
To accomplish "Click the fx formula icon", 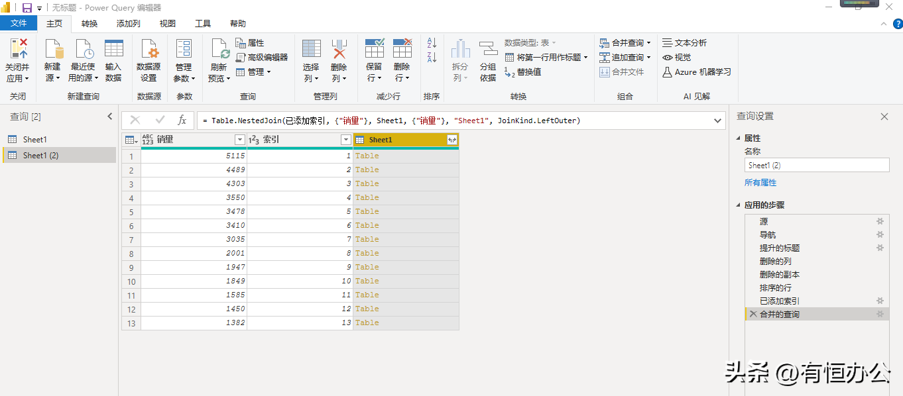I will tap(182, 121).
